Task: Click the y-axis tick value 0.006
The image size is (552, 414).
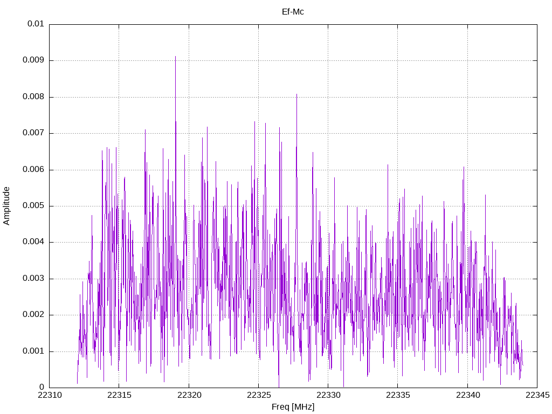Action: pos(33,170)
